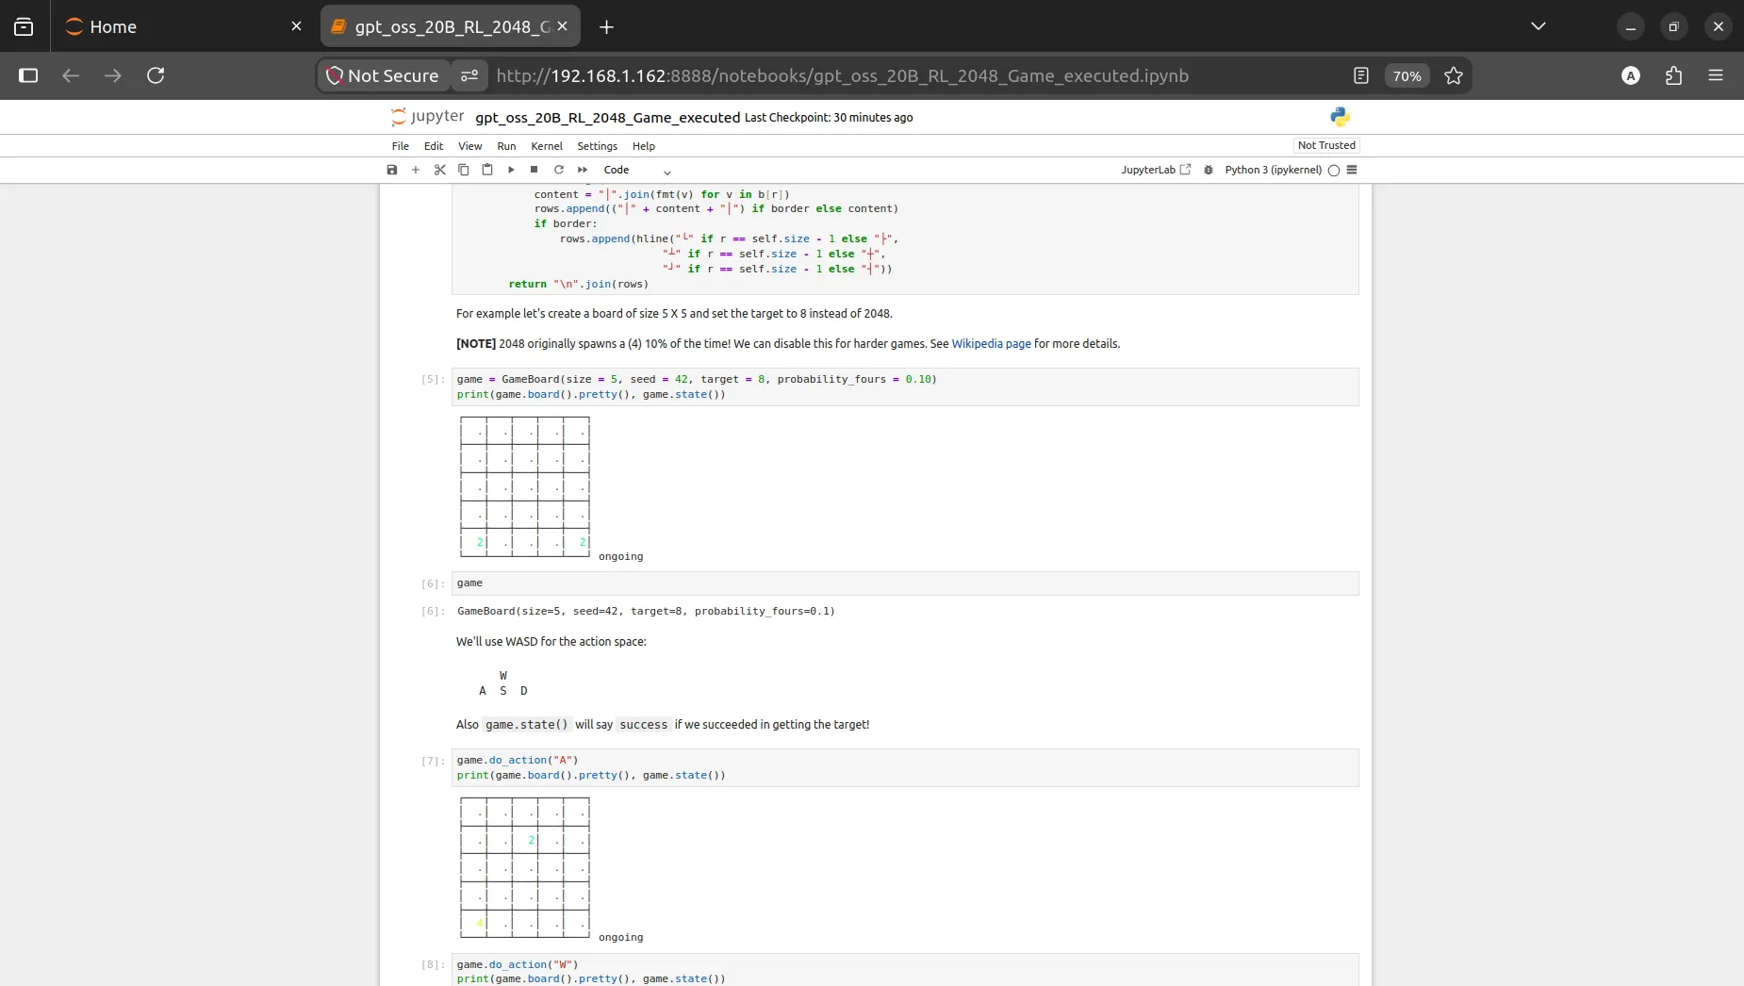Go forward to next page
This screenshot has height=986, width=1744.
[113, 75]
